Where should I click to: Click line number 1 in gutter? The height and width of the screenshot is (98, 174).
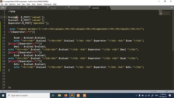coord(4,11)
